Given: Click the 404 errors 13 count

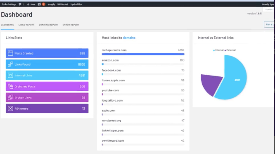Looking at the screenshot, I should click(84, 109).
